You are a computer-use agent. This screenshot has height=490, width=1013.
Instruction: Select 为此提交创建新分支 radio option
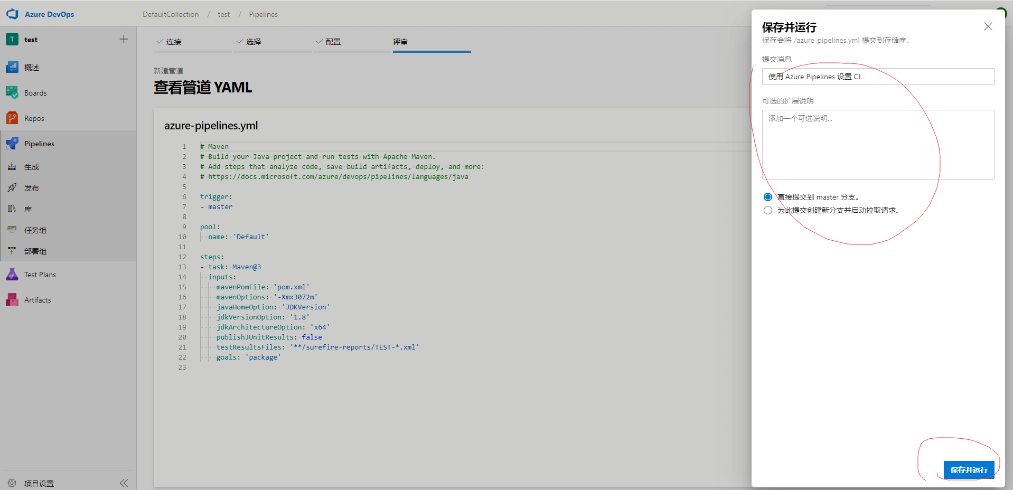click(x=768, y=210)
